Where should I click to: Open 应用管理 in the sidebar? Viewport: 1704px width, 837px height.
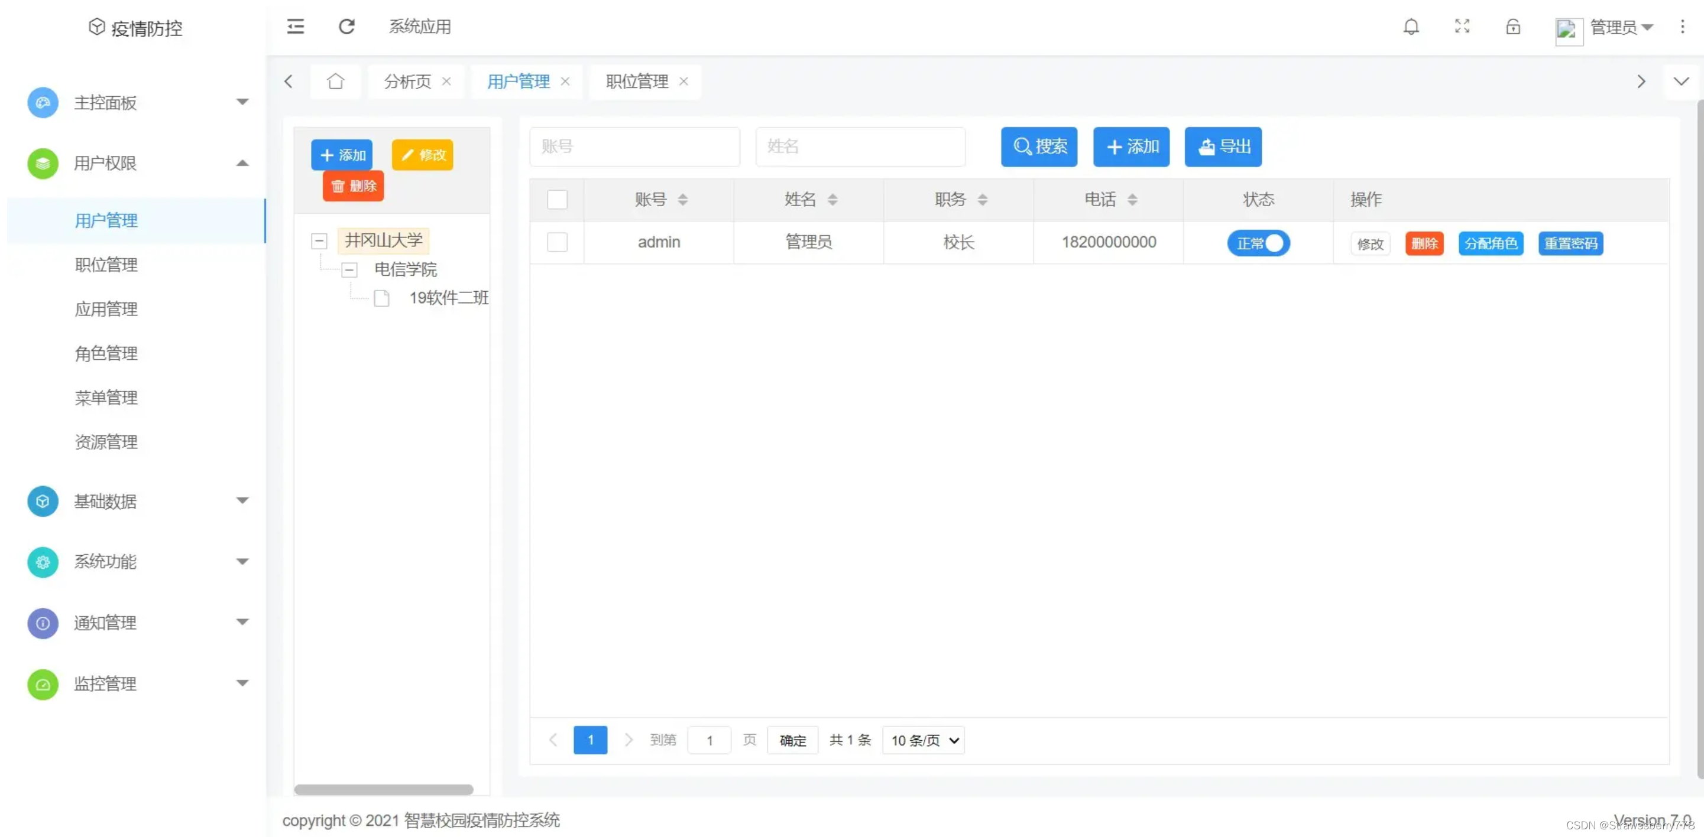pos(106,309)
